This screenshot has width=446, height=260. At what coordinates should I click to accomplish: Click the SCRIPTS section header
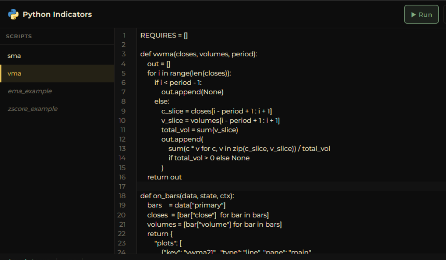(x=19, y=36)
